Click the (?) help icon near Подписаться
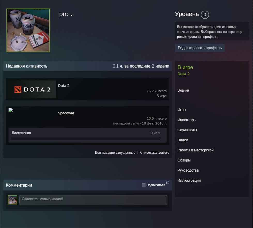 point(168,183)
